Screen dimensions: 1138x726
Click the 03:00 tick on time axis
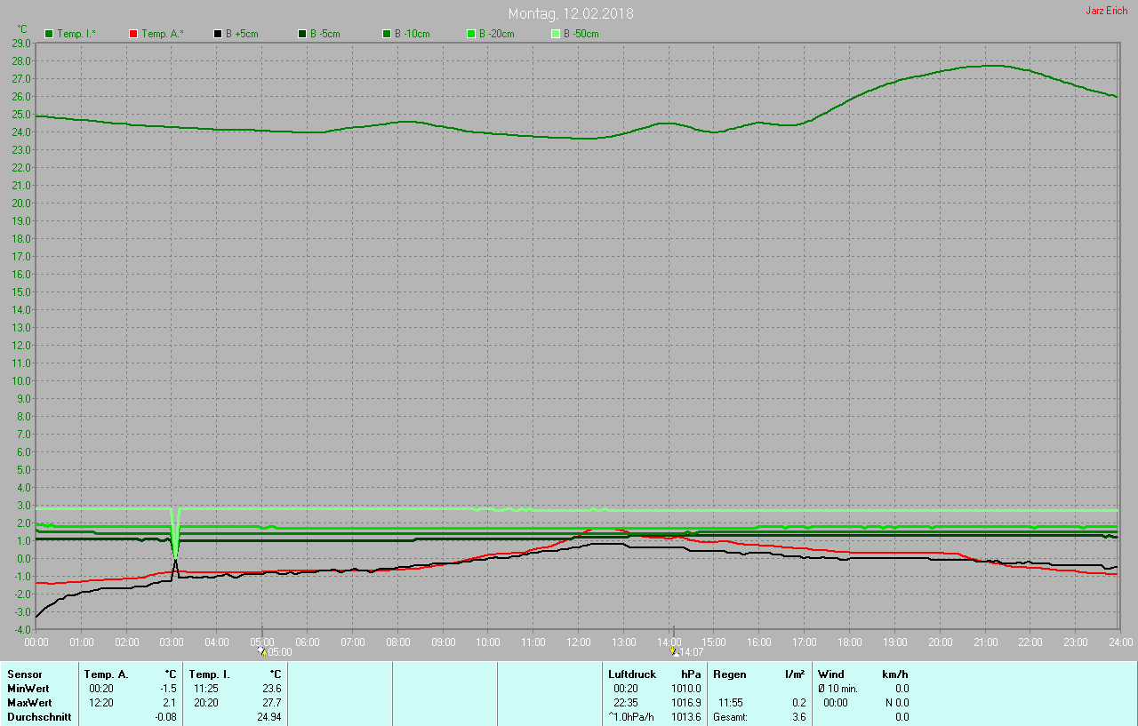pos(172,642)
